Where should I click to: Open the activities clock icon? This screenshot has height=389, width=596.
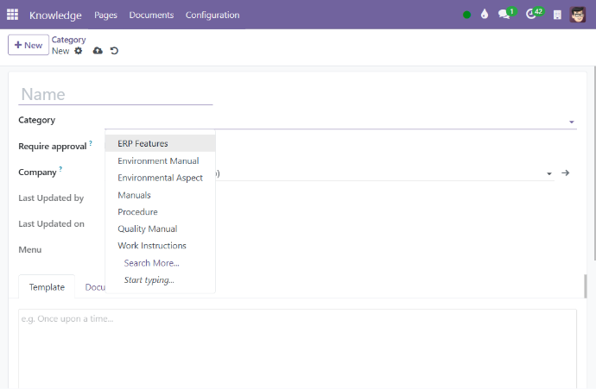[x=532, y=15]
